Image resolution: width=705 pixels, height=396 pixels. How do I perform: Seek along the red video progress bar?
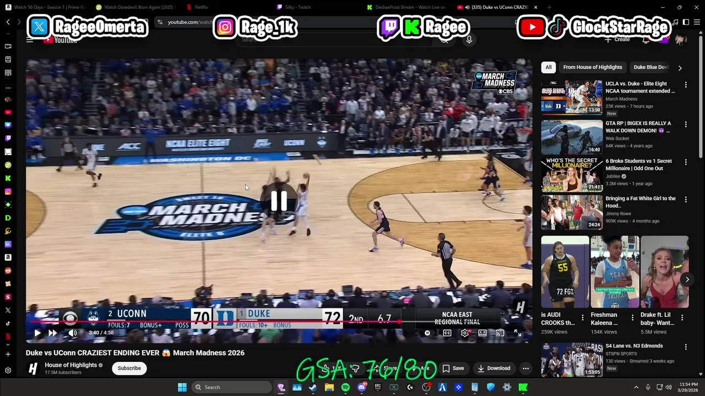point(279,322)
